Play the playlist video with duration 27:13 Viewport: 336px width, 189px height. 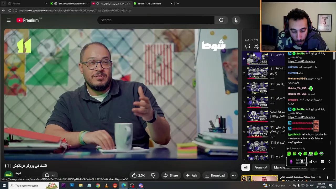coord(258,102)
